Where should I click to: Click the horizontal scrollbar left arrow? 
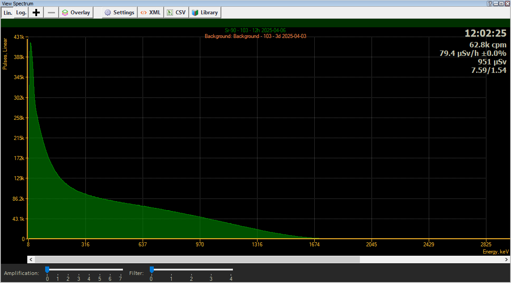30,259
